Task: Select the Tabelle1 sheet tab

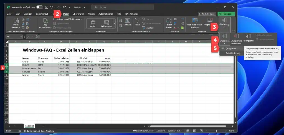Action: (29, 126)
